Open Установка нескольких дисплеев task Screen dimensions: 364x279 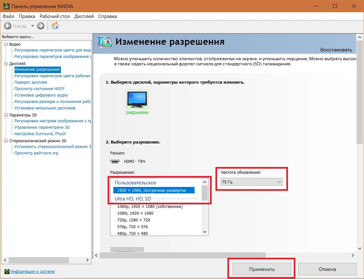point(45,108)
